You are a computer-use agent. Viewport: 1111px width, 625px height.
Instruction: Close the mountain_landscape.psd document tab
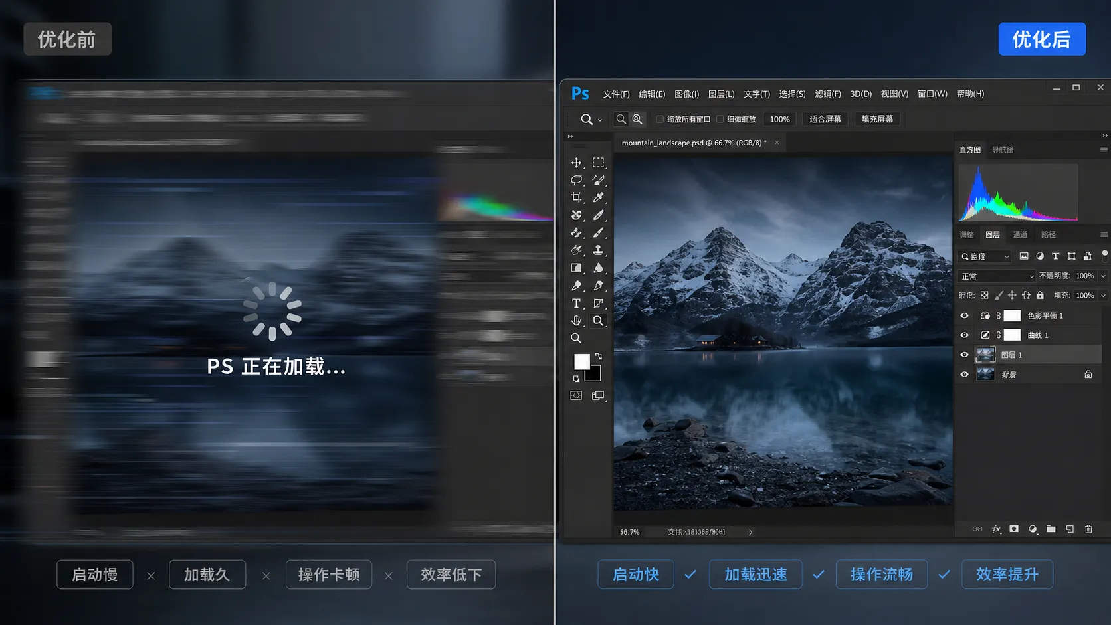pyautogui.click(x=776, y=143)
